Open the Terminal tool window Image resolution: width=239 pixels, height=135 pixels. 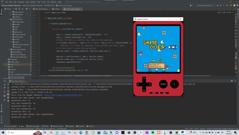(80, 126)
